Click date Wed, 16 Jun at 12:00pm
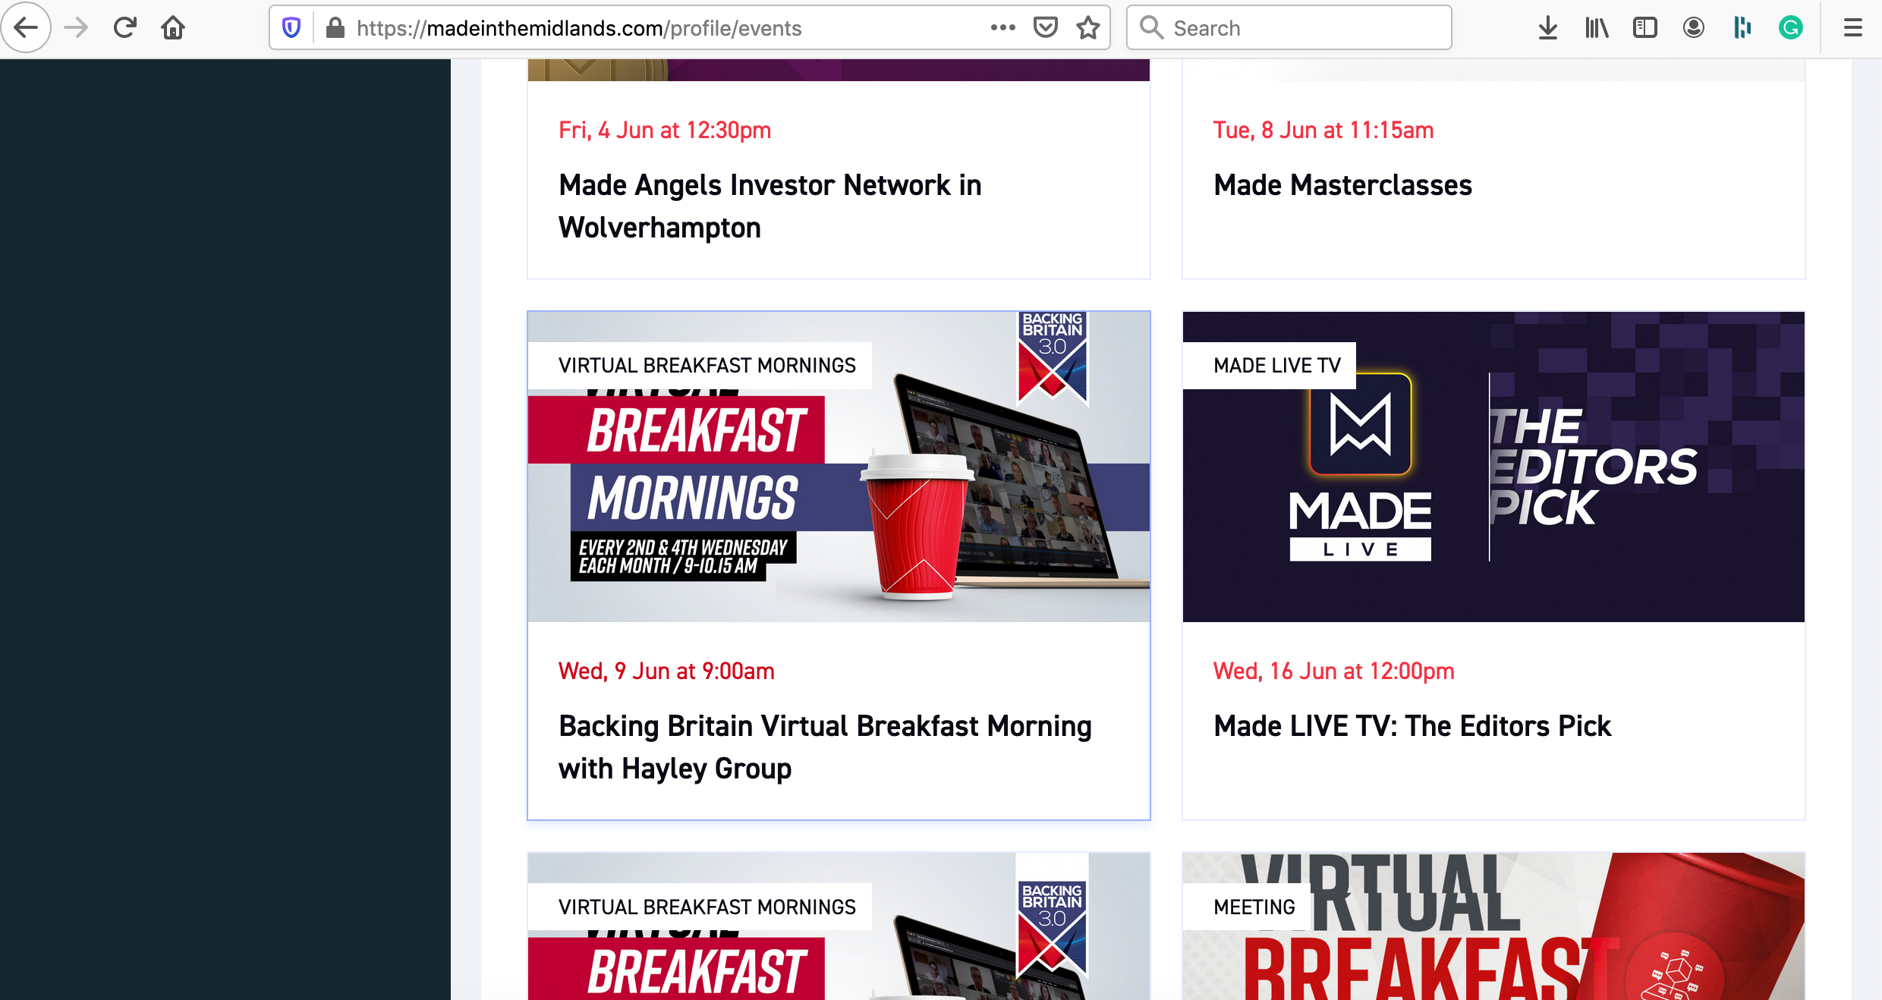The image size is (1882, 1000). tap(1333, 671)
